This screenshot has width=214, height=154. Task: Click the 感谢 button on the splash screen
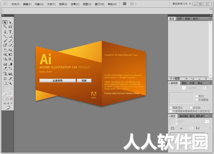pos(84,80)
